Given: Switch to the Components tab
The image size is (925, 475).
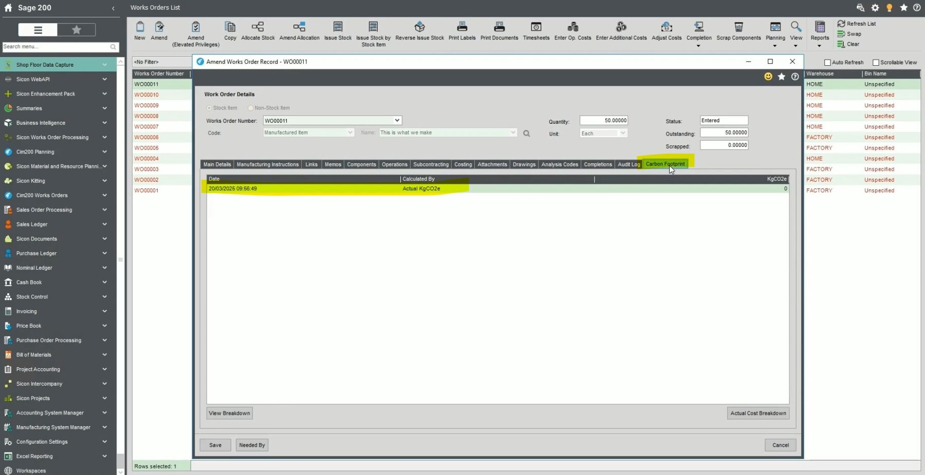Looking at the screenshot, I should coord(361,164).
